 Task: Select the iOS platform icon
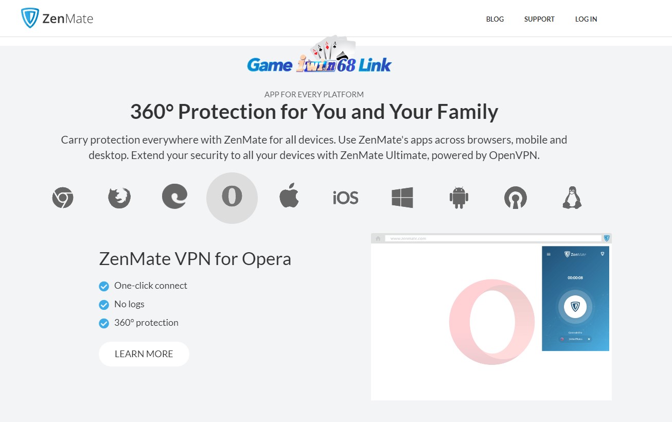click(345, 198)
